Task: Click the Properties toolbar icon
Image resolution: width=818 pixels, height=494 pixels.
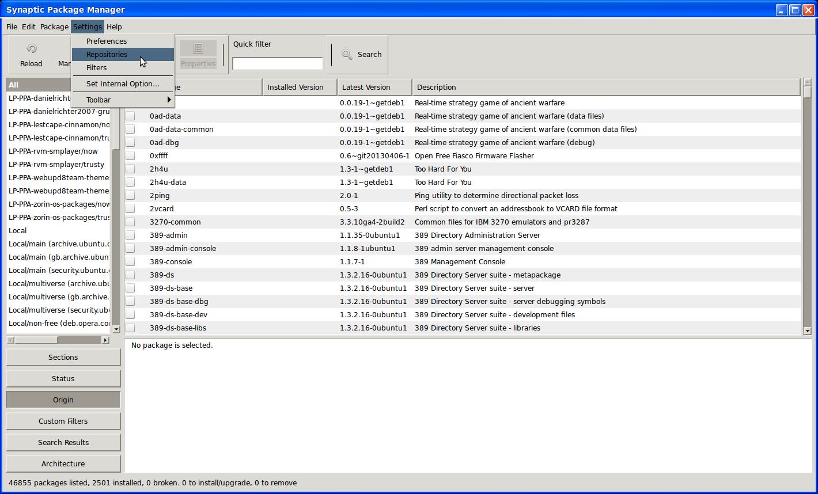Action: (198, 49)
